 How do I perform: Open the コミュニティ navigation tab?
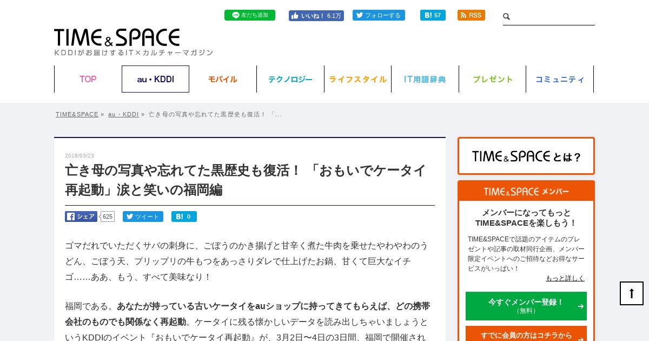[560, 79]
